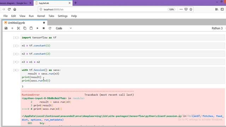Viewport: 226px width, 127px height.
Task: Close the Google Search browser tab
Action: pos(30,3)
